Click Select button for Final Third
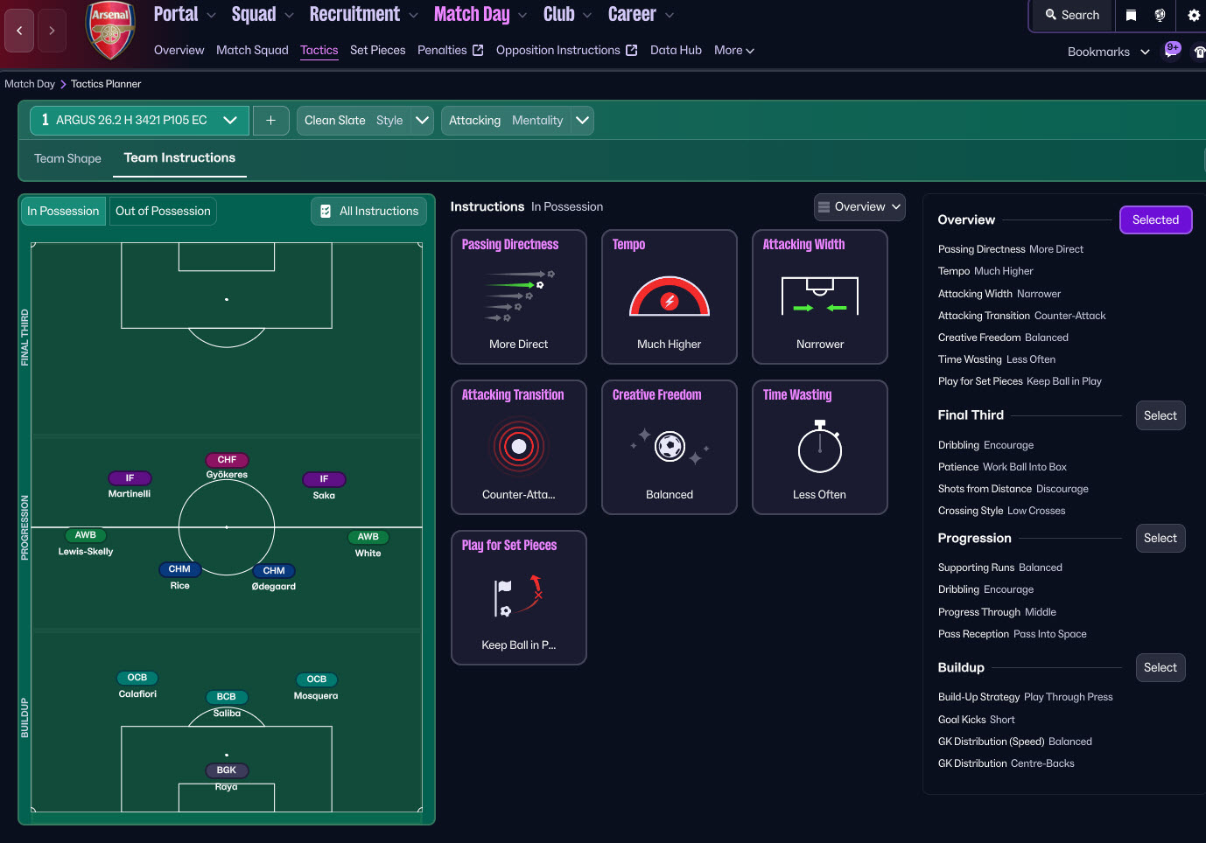 point(1160,415)
